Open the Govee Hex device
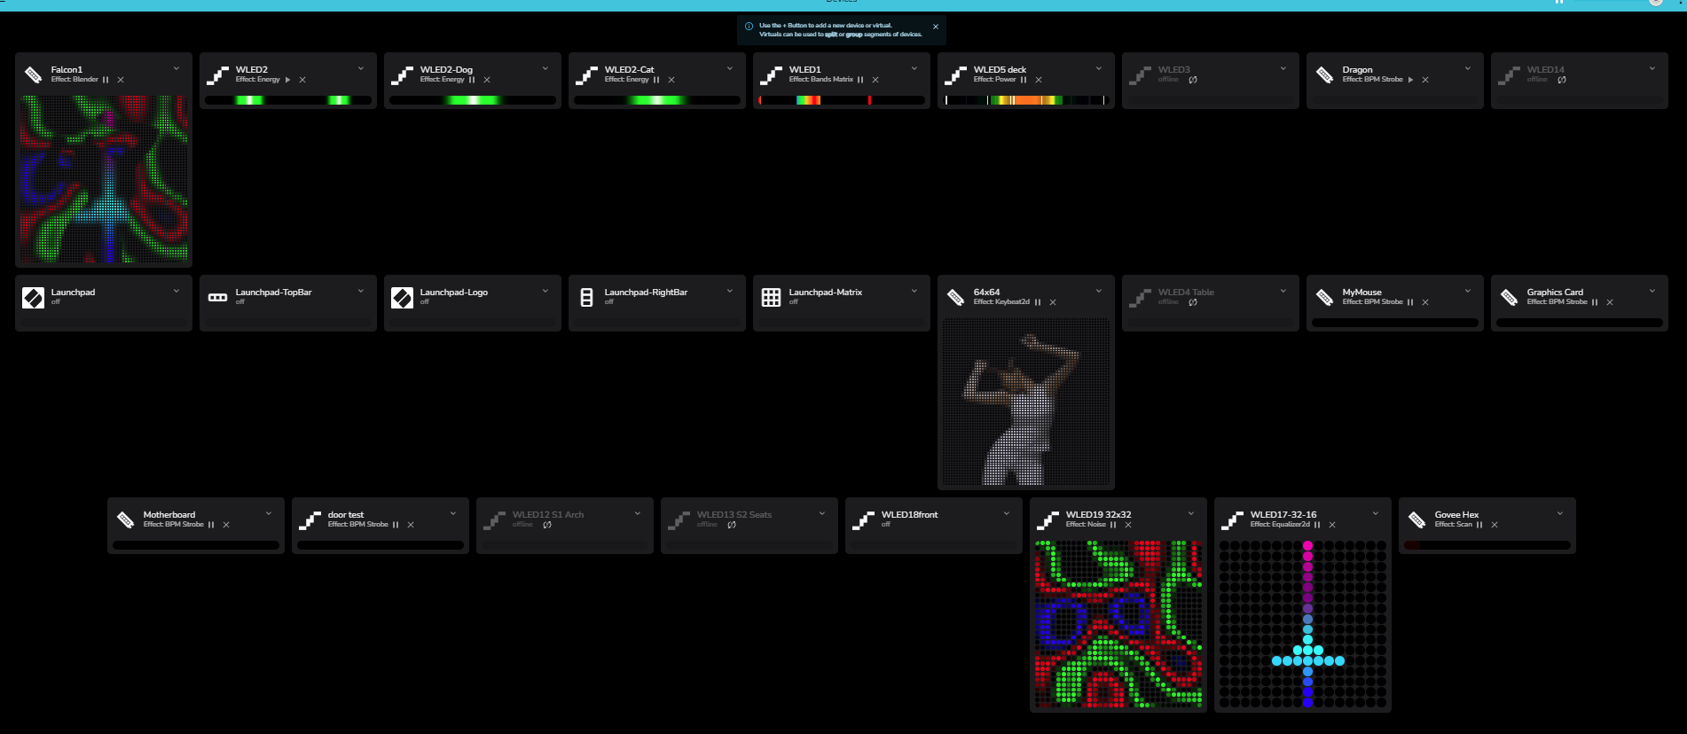This screenshot has width=1687, height=734. pos(1456,514)
